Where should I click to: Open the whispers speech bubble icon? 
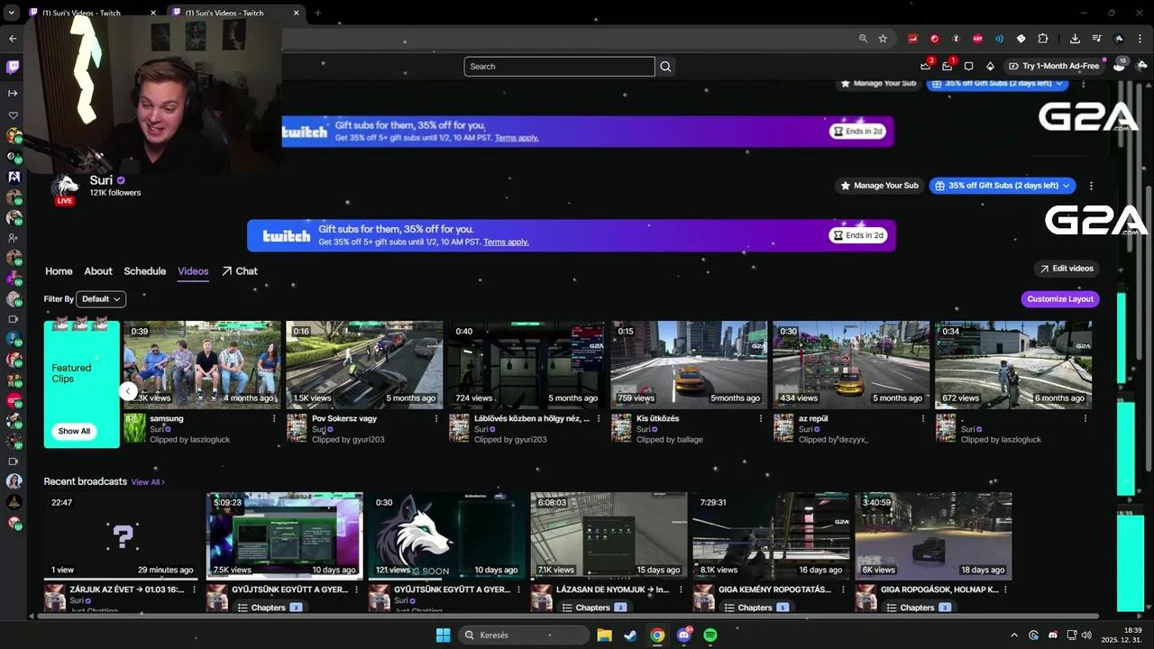coord(969,66)
